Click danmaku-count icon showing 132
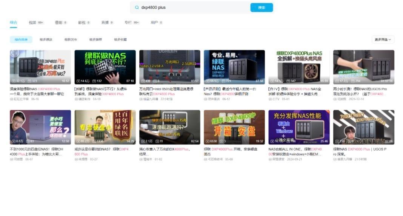This screenshot has height=216, width=403. click(94, 81)
